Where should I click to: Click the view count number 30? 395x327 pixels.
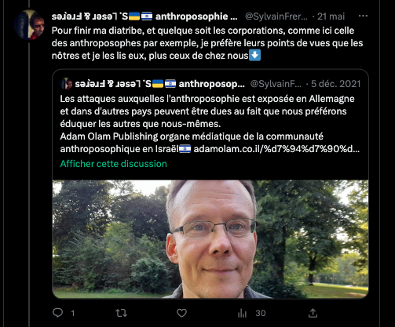click(261, 313)
